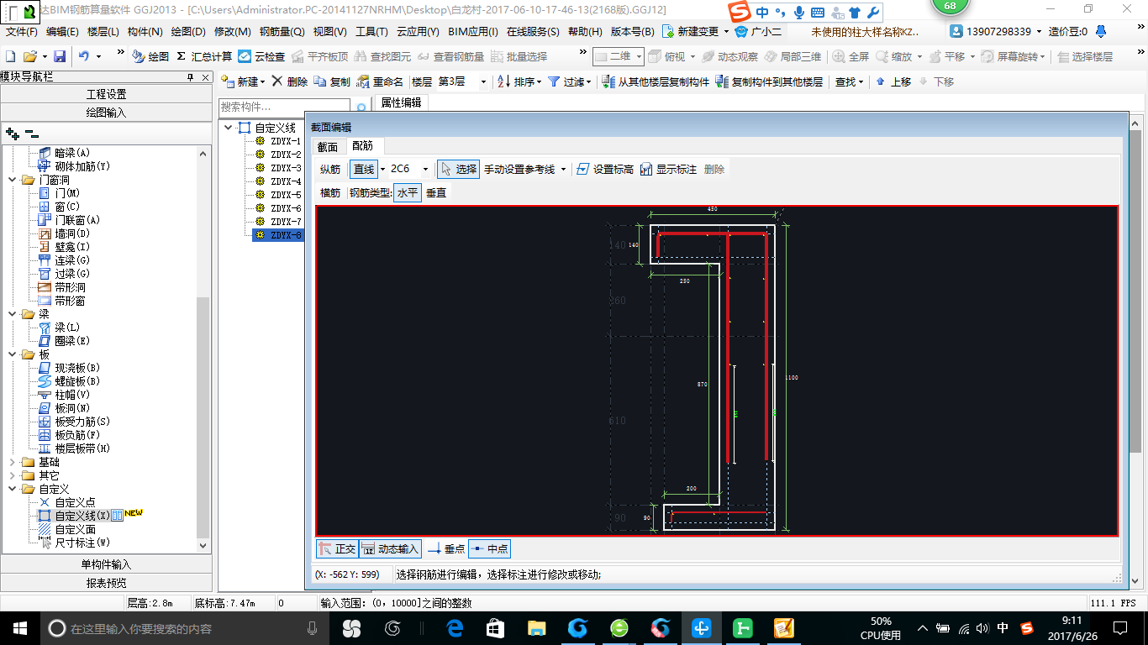Save project with the floppy disk icon
Screen dimensions: 1148x645
[60, 56]
